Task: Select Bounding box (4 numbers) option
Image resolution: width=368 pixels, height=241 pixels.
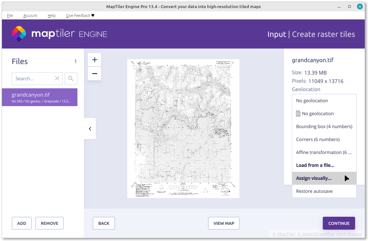Action: 324,126
